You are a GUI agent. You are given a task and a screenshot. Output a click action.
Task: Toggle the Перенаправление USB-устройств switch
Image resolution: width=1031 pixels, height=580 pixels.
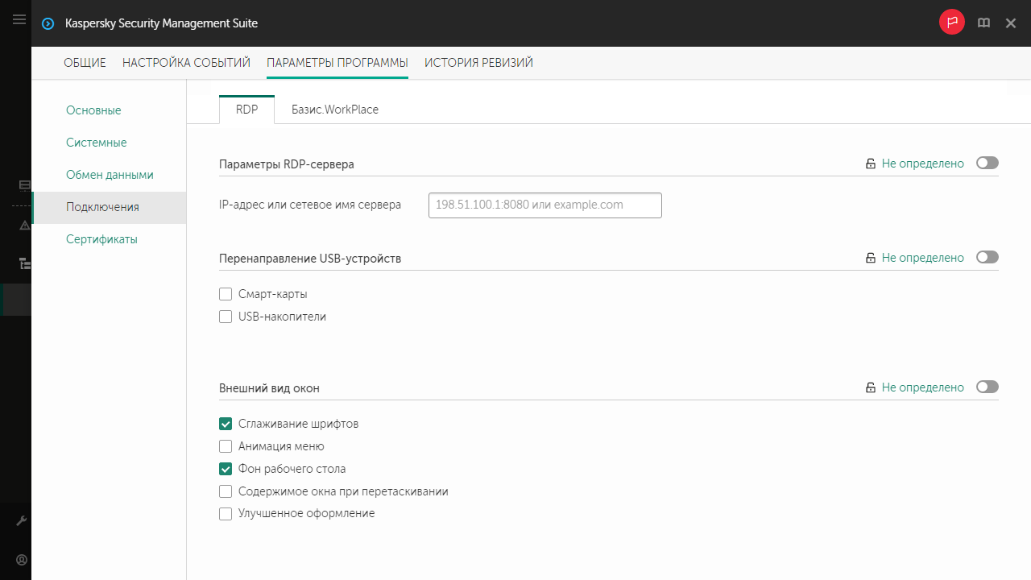click(987, 258)
